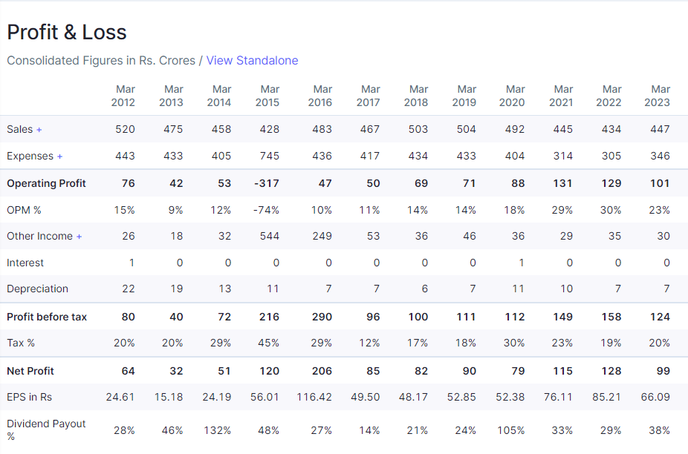Click the Depreciation row label
This screenshot has height=454, width=688.
click(x=37, y=289)
